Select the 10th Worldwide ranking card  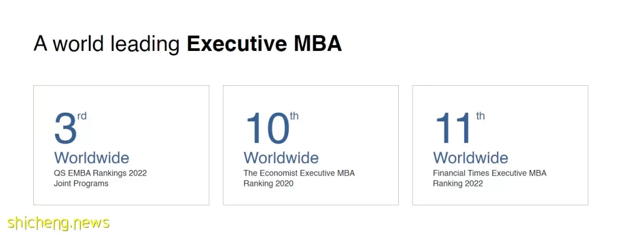pos(311,145)
